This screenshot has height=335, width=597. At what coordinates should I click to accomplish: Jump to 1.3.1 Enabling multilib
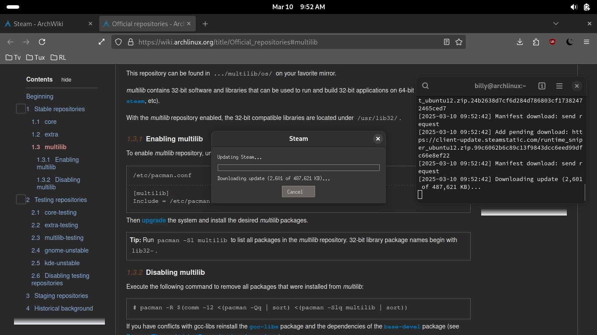(58, 163)
